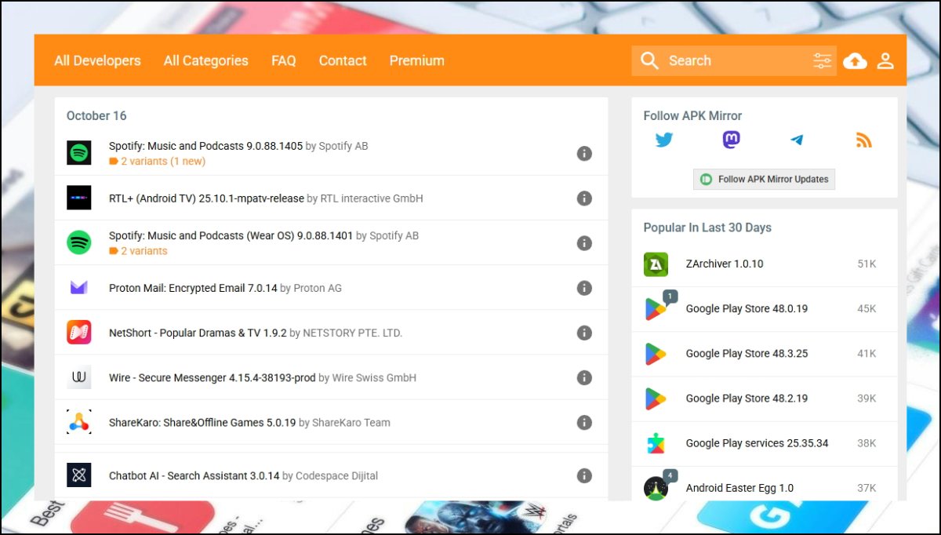Open the Contact page
941x535 pixels.
pos(343,60)
